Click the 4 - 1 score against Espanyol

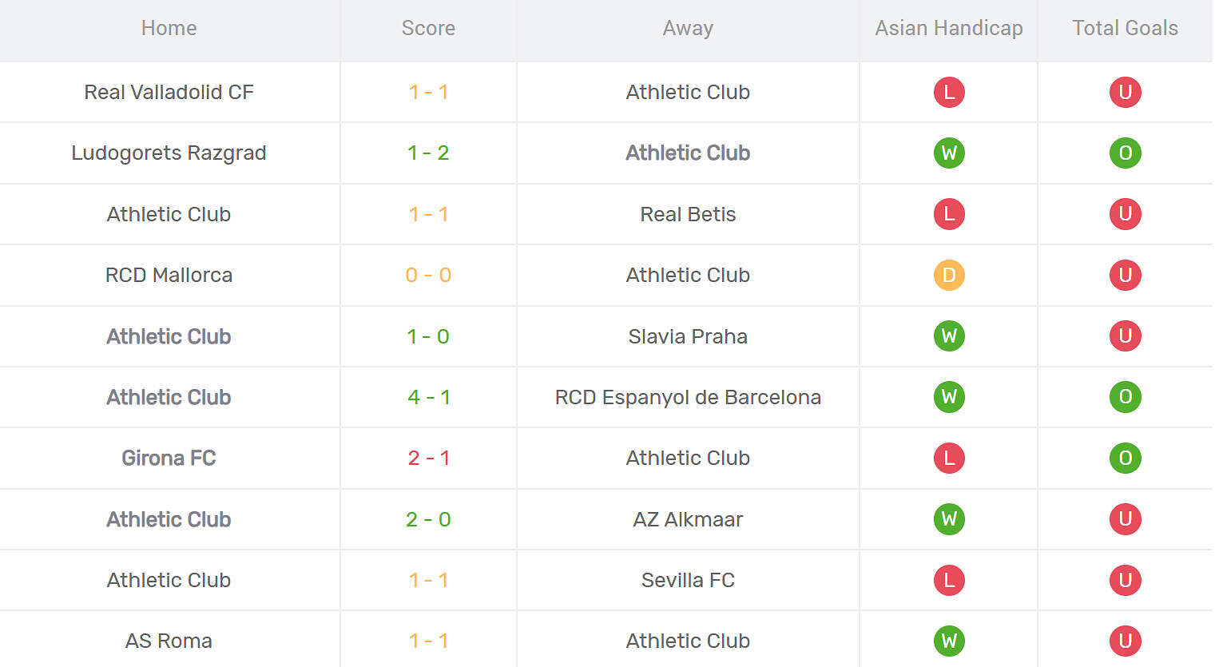(429, 397)
